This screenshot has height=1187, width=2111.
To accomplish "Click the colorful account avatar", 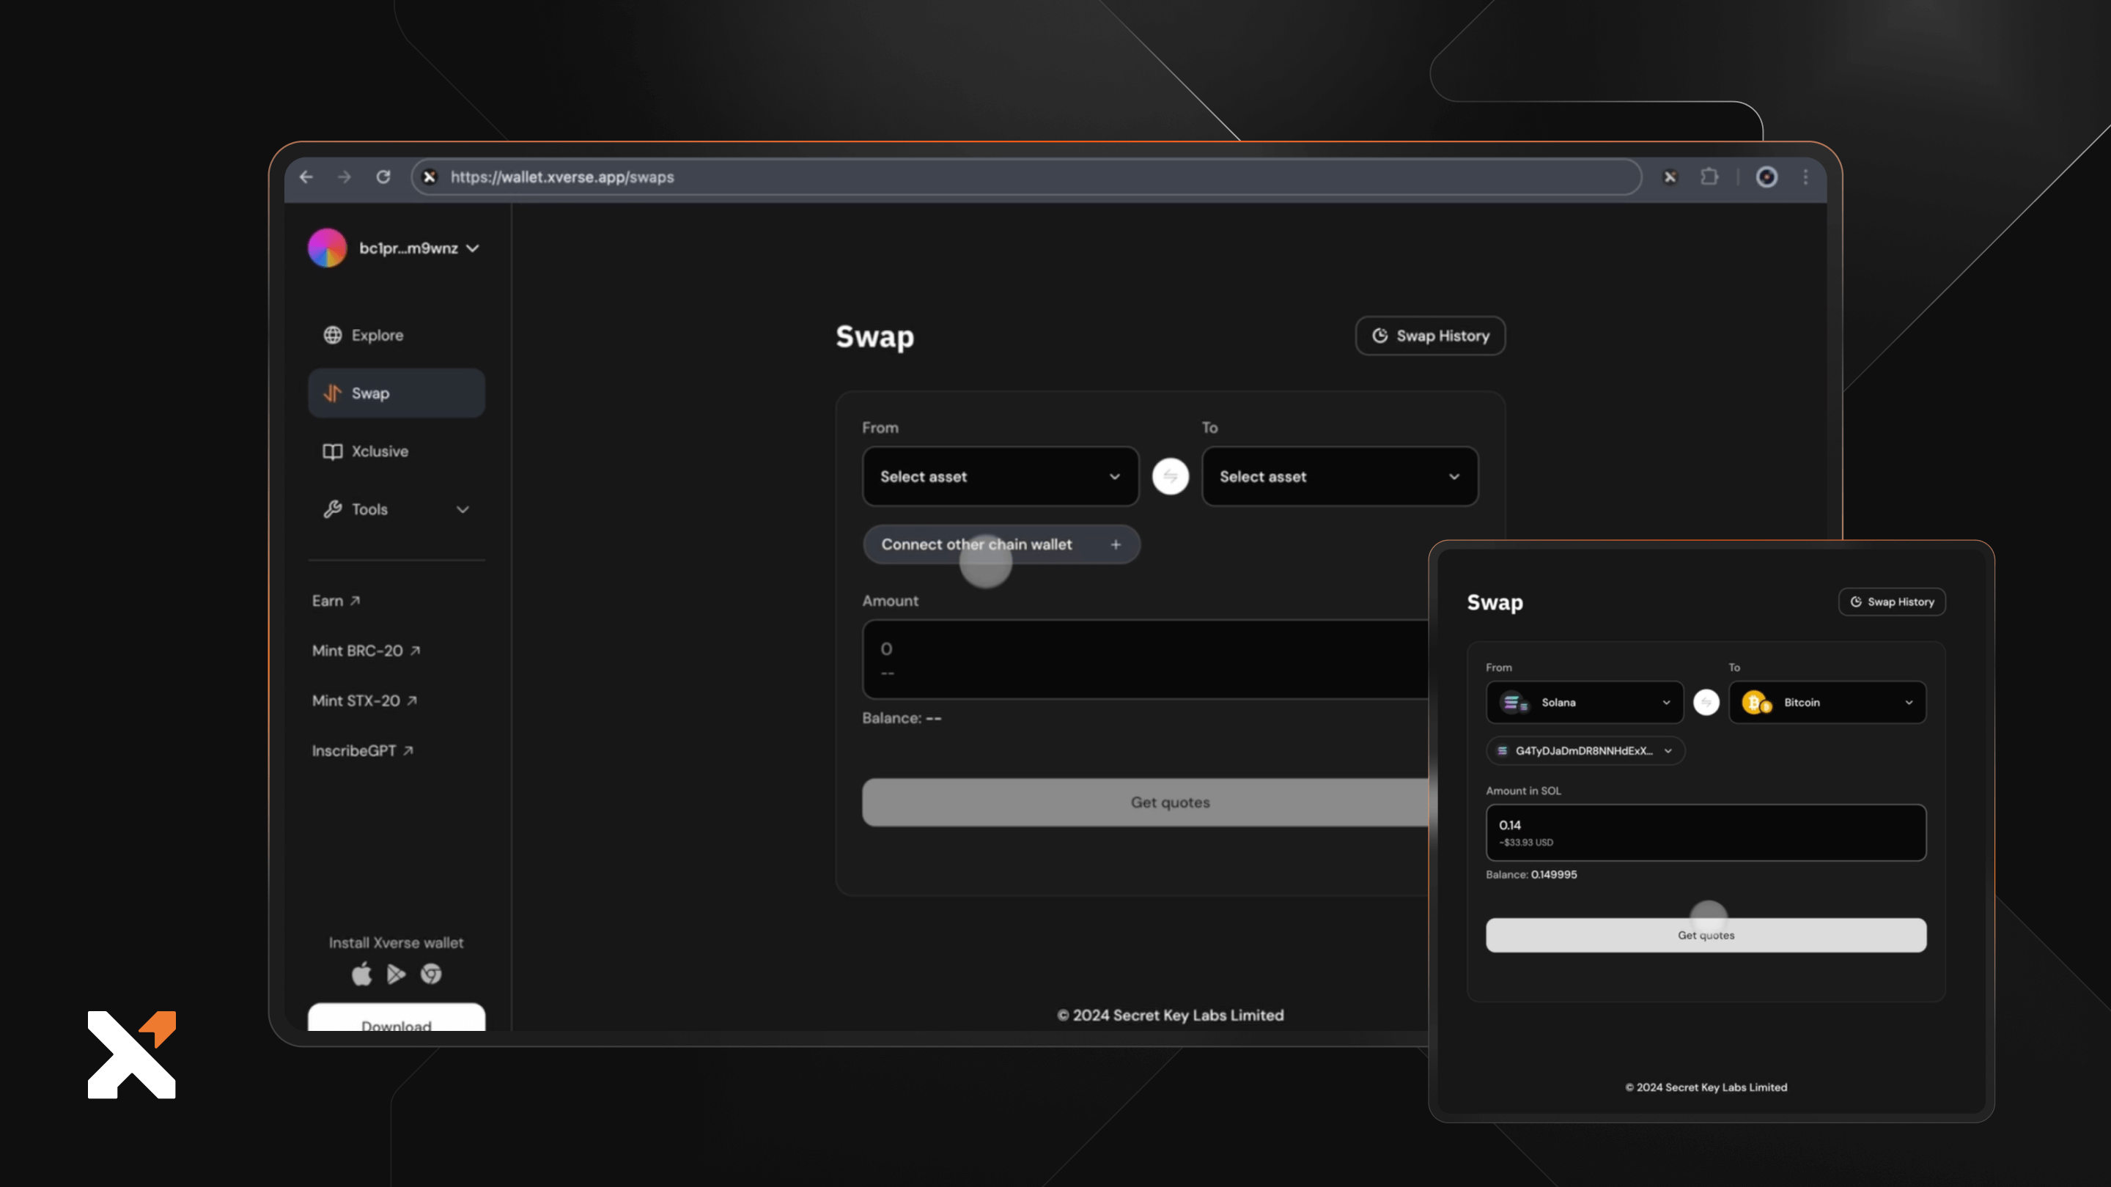I will [327, 248].
